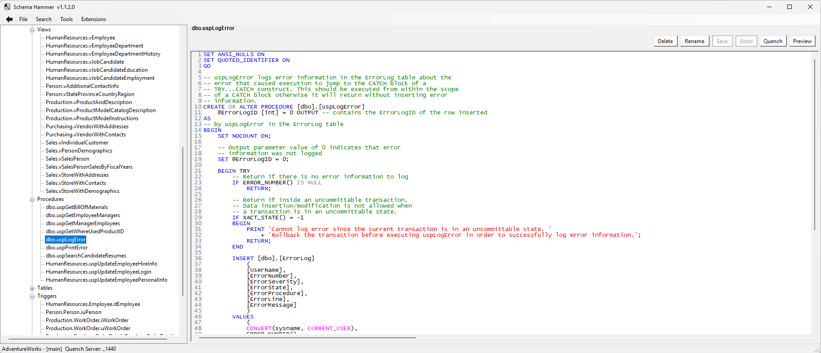Select highlighted dbo.uspLogError procedure
Screen dimensions: 821x353
66,240
